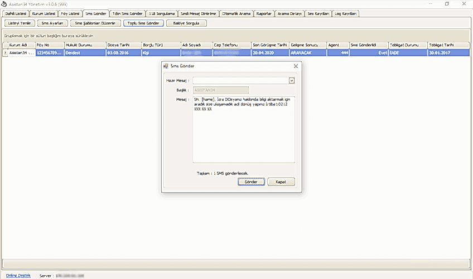This screenshot has width=473, height=279.
Task: Close the Sms Gönder dialog with X
Action: [x=295, y=66]
